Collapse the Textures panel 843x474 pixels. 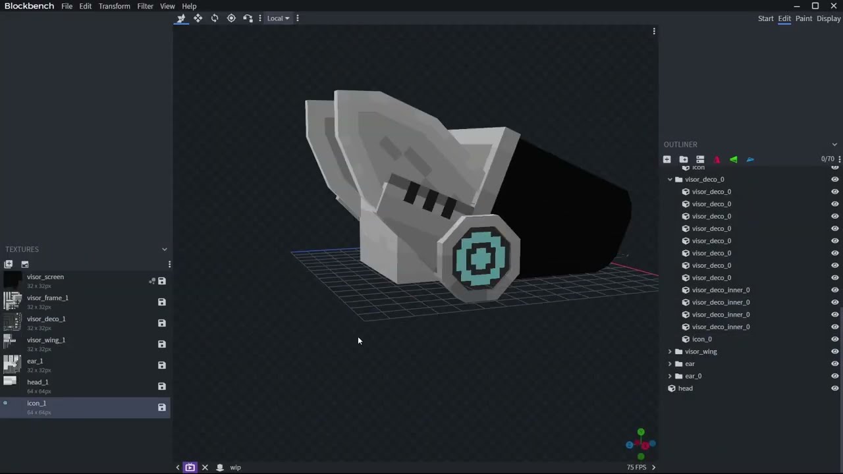point(165,250)
